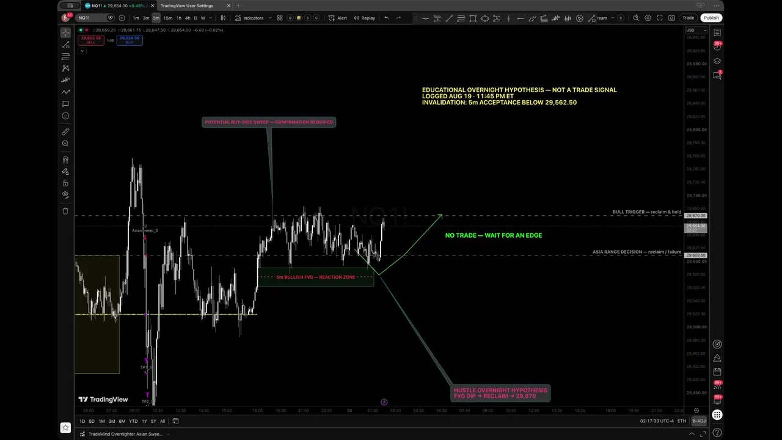The height and width of the screenshot is (440, 782).
Task: Open the chart type candles selector
Action: coord(223,18)
